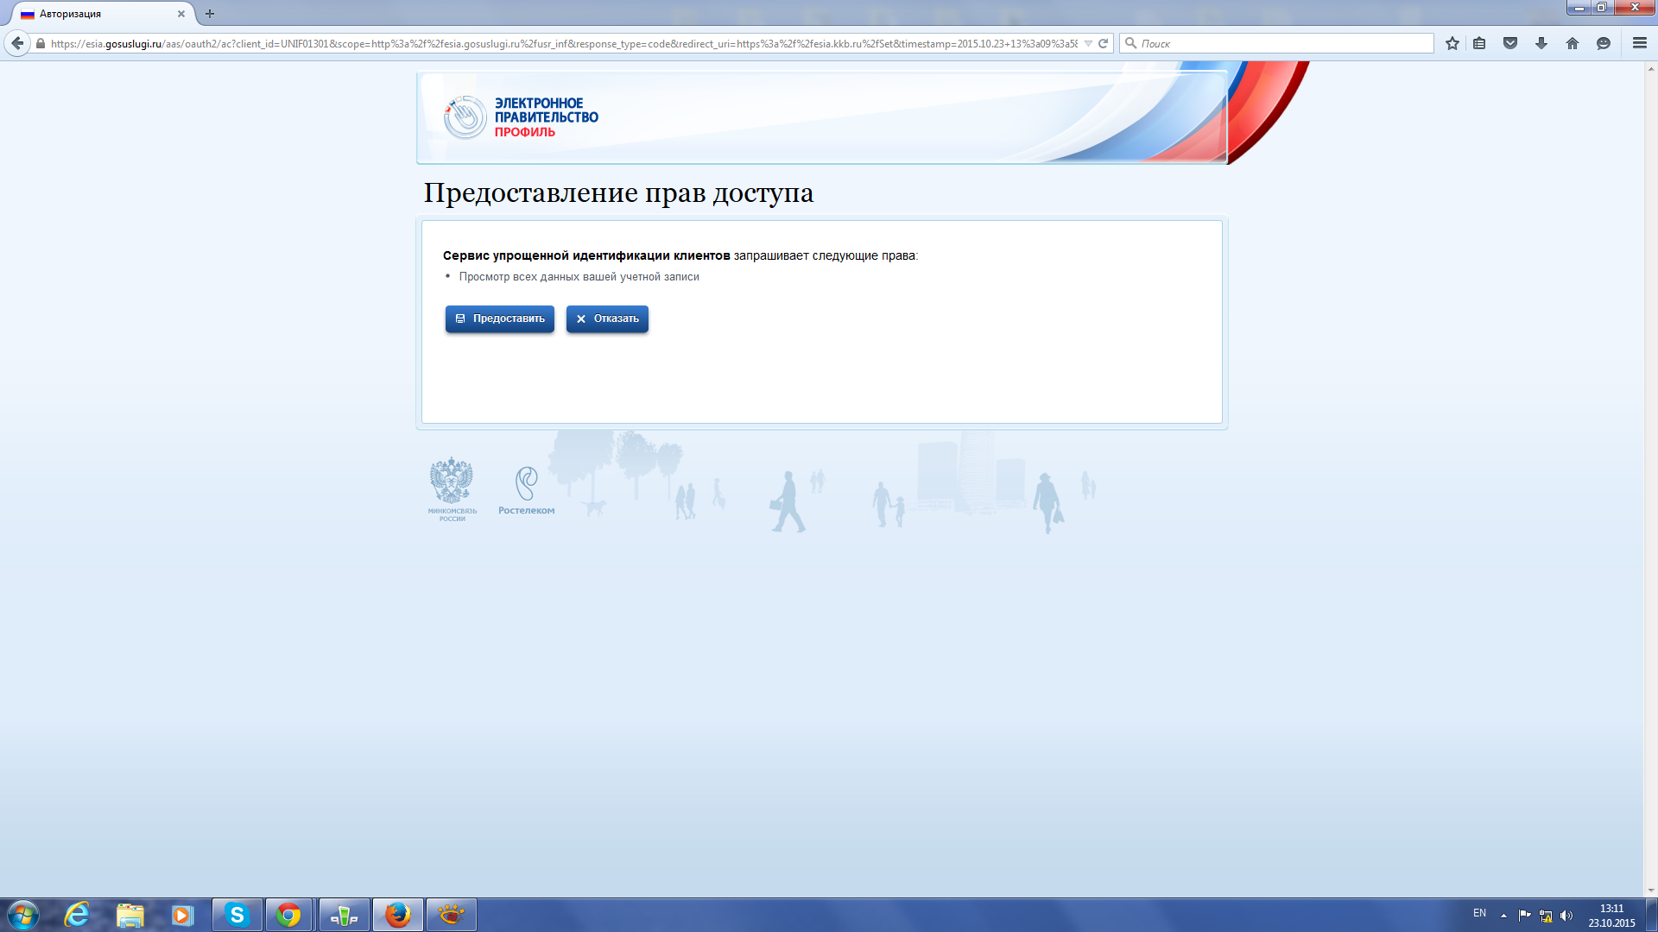Image resolution: width=1658 pixels, height=932 pixels.
Task: Click the Электронное правительство logo
Action: click(x=521, y=117)
